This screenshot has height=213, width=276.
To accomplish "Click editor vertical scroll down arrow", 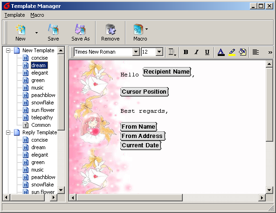I will pos(269,190).
